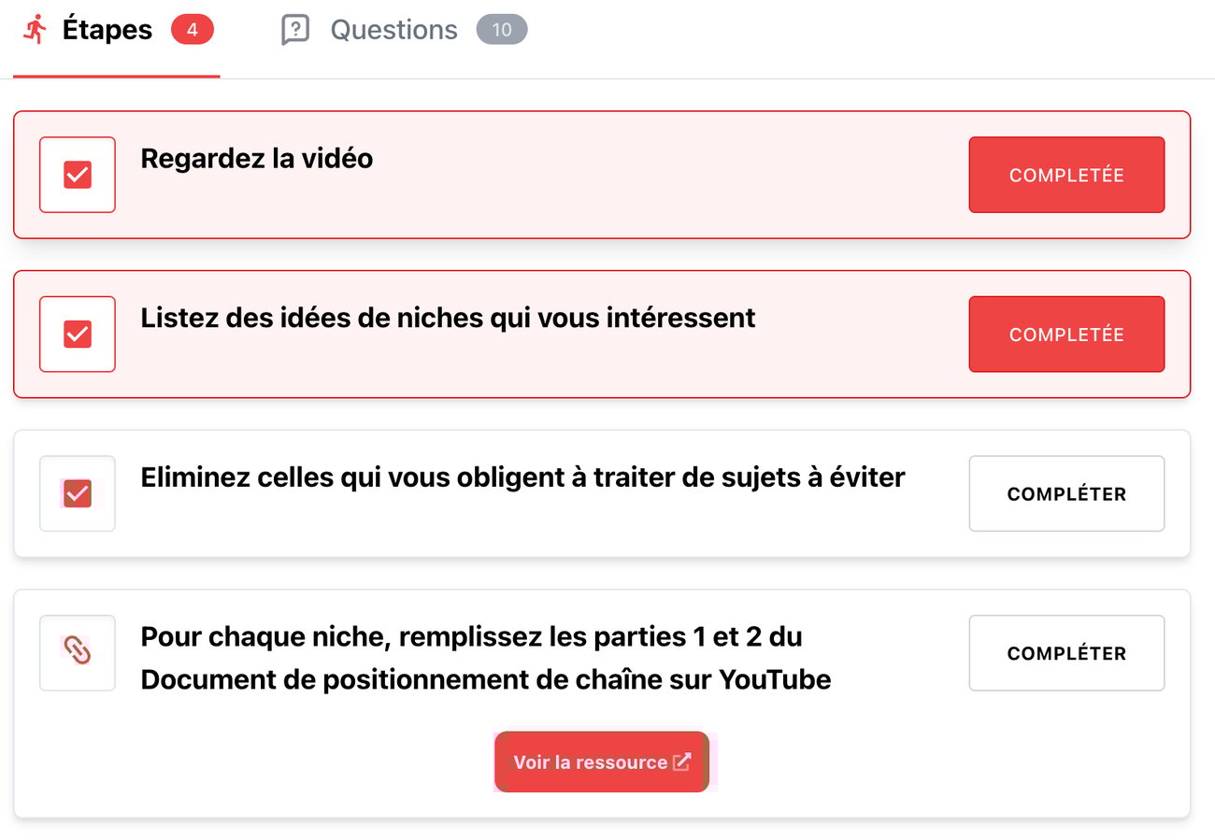
Task: Click COMPLETÉE button for the niche ideas step
Action: pyautogui.click(x=1066, y=335)
